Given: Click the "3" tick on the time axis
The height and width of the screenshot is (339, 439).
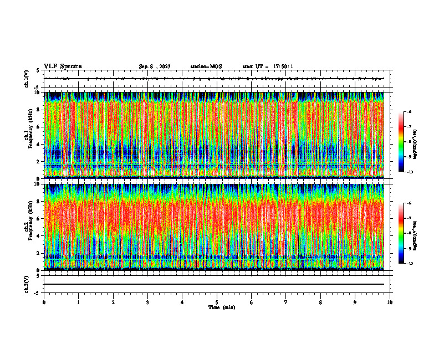Looking at the screenshot, I should click(x=147, y=302).
